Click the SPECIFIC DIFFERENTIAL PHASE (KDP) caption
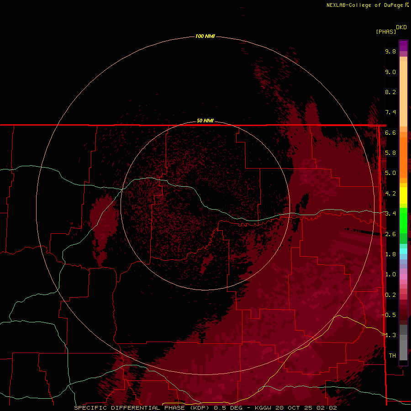 (142, 408)
